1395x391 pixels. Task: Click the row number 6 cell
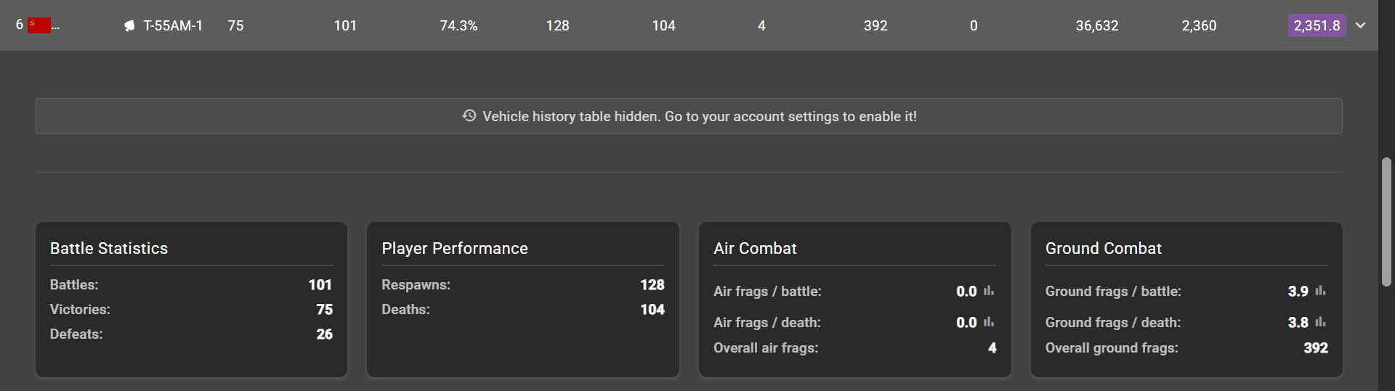20,25
